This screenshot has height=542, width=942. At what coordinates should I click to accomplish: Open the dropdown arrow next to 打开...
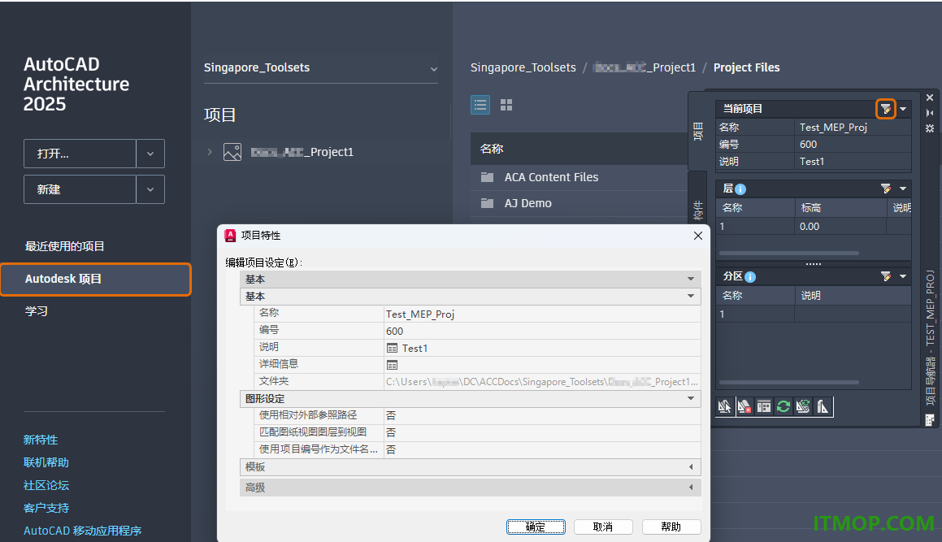pos(150,154)
